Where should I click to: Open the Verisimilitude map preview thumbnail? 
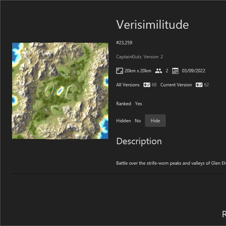tap(60, 91)
